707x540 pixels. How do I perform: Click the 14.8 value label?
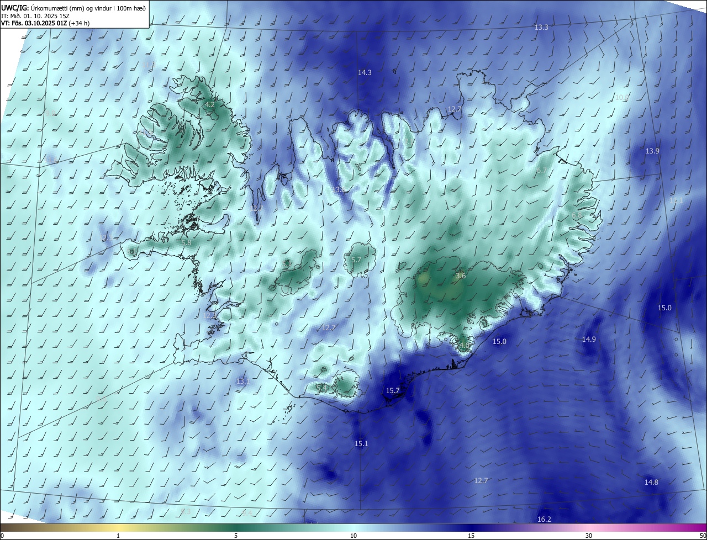click(651, 483)
